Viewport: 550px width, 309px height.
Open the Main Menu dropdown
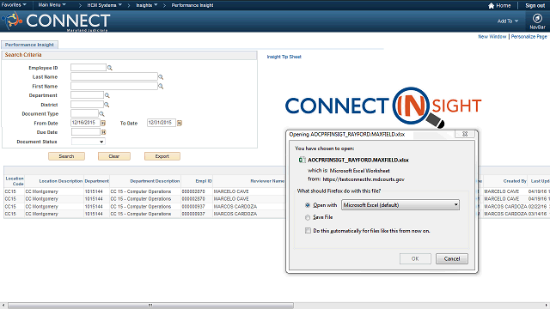click(x=52, y=5)
